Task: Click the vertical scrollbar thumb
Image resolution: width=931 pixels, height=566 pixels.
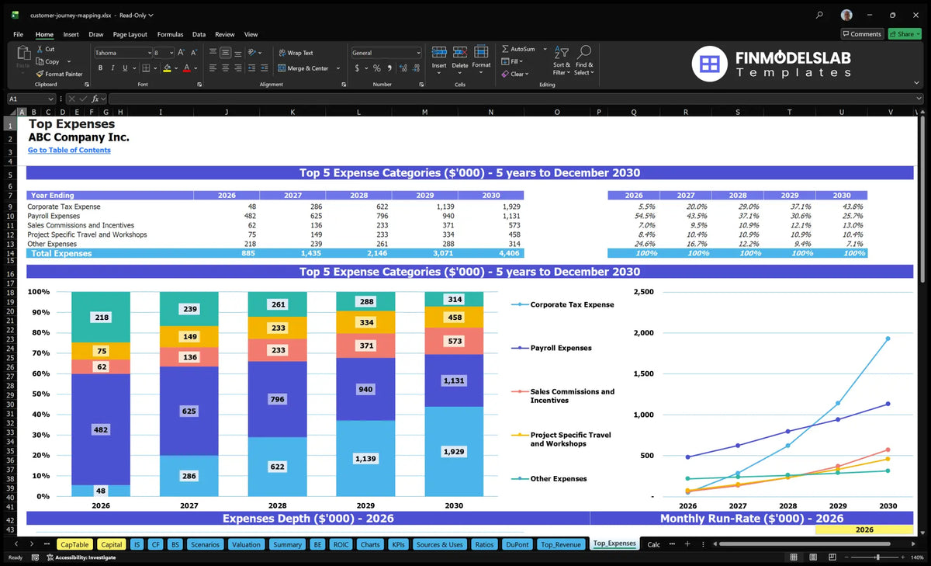Action: click(x=922, y=198)
